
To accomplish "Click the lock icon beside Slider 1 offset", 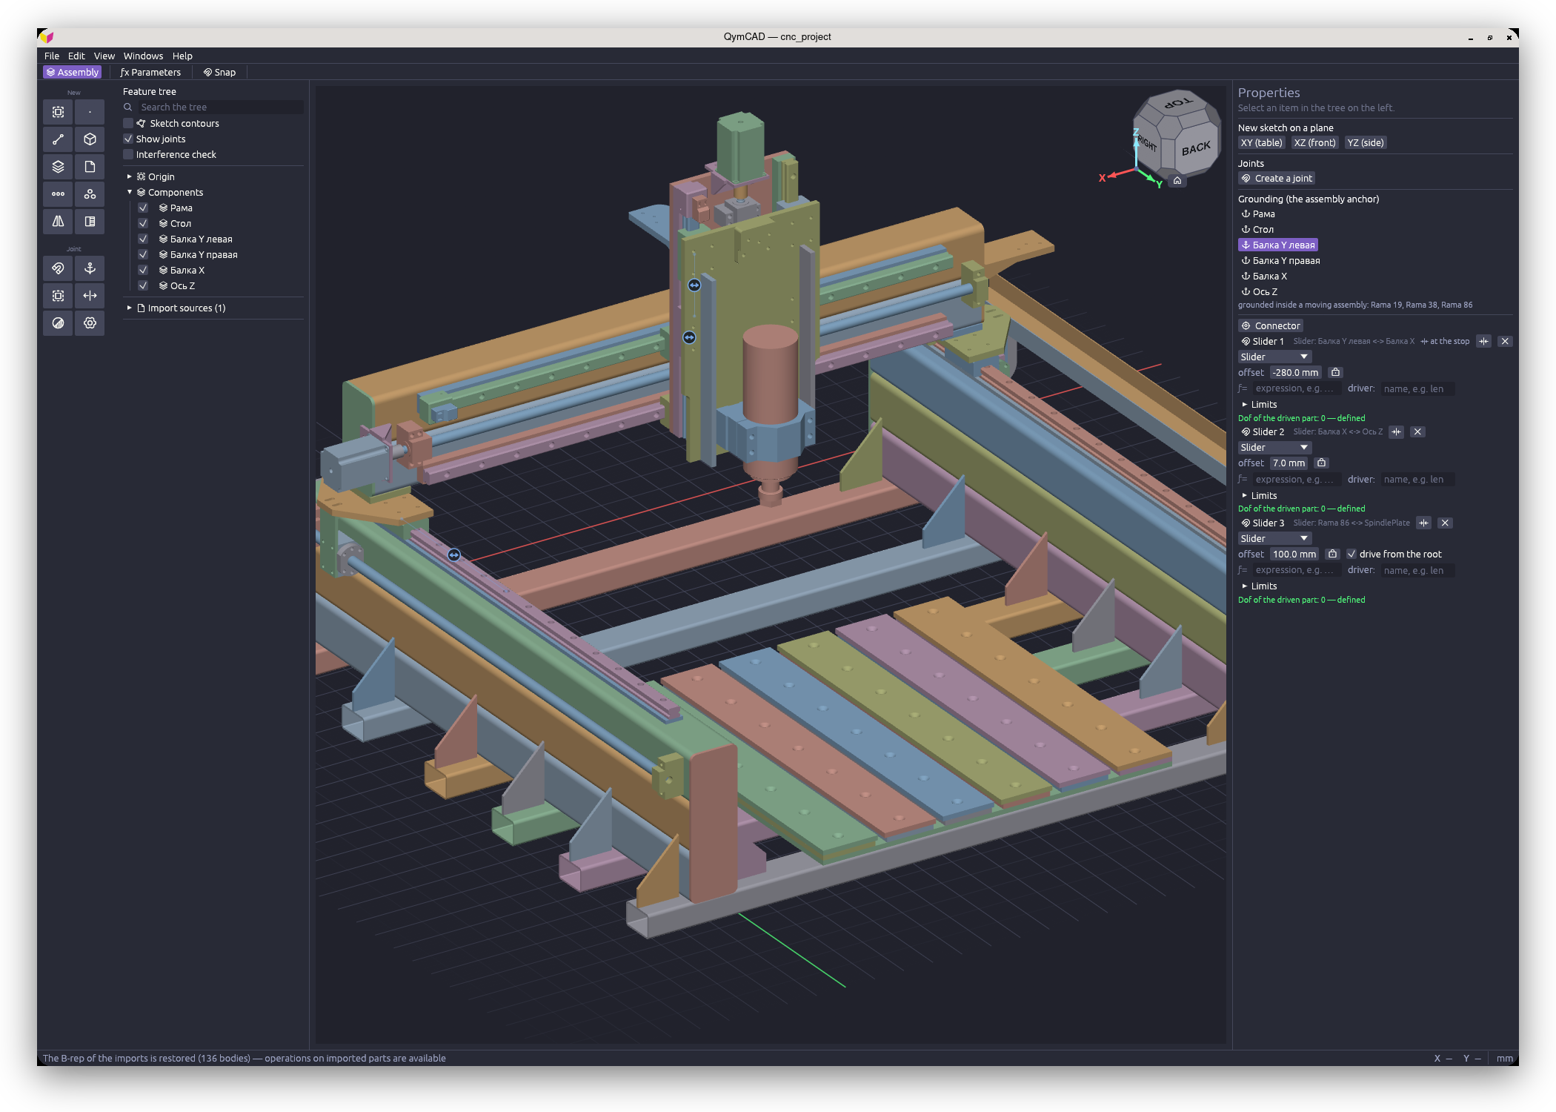I will click(x=1335, y=372).
